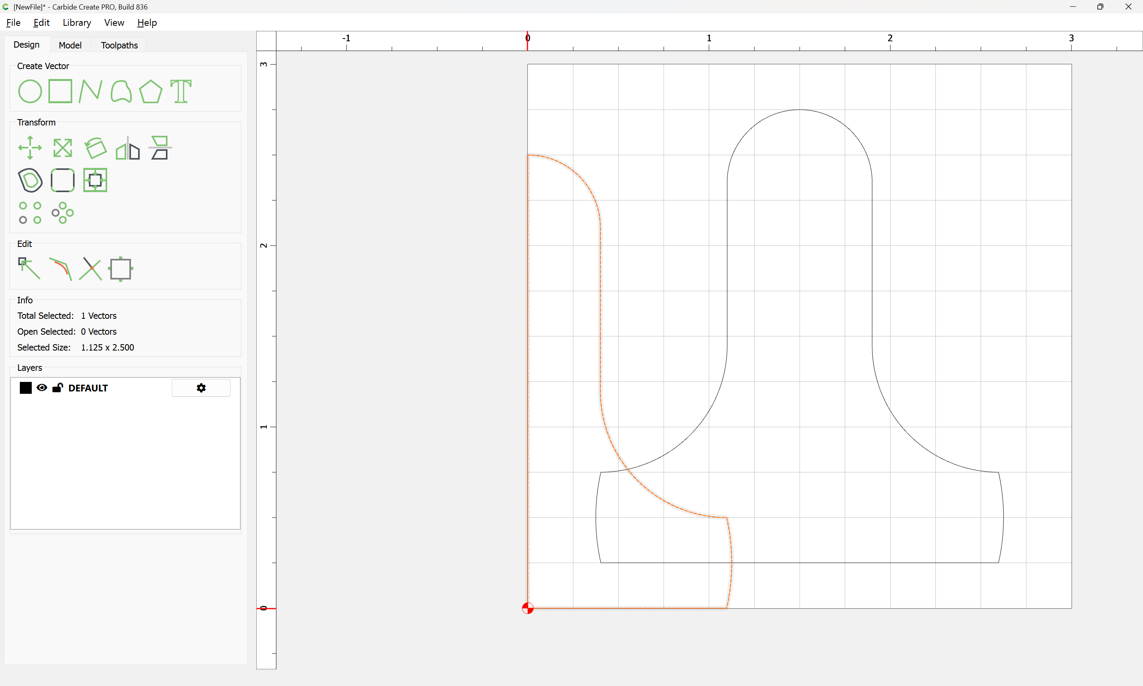Activate the Trim Vectors scissors tool
The image size is (1143, 686).
click(x=90, y=269)
